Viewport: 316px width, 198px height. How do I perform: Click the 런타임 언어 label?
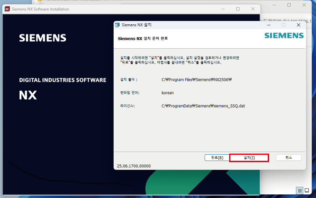[130, 93]
